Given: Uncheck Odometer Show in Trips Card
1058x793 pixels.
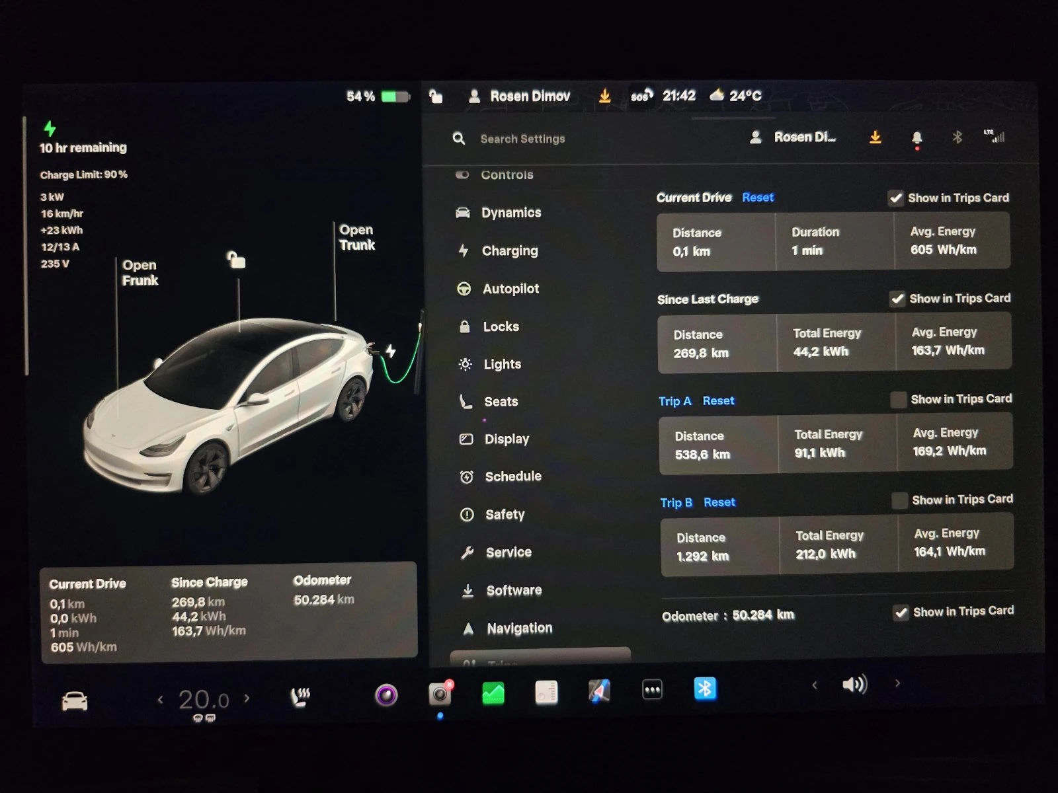Looking at the screenshot, I should (x=901, y=613).
